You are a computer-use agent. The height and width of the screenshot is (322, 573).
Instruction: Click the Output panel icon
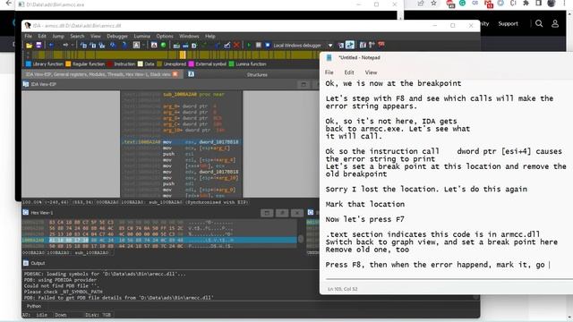(26, 263)
